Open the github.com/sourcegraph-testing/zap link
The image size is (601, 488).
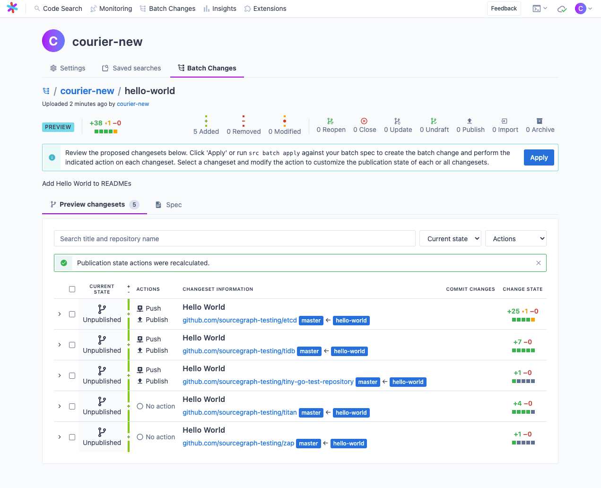pyautogui.click(x=238, y=443)
